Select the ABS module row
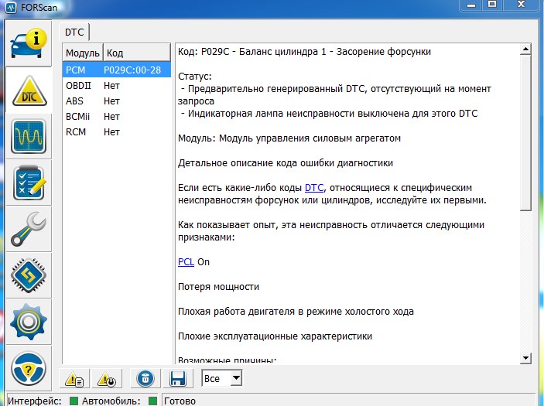544x406 pixels. (x=117, y=101)
